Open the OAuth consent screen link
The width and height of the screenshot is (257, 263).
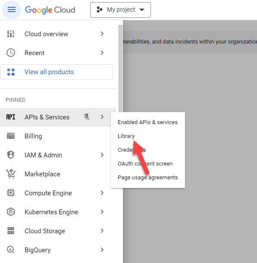click(x=145, y=163)
